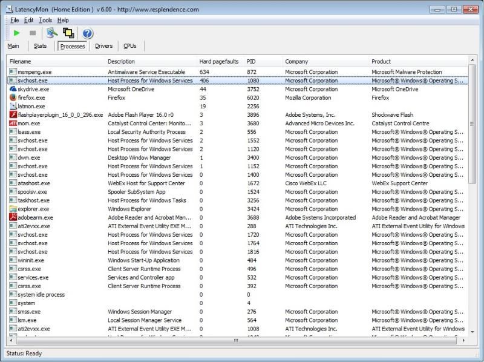Click the stacked yellow squares toolbar icon
484x362 pixels.
(x=67, y=33)
